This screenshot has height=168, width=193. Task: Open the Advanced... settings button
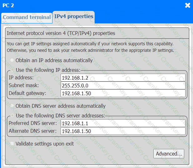[x=169, y=154]
